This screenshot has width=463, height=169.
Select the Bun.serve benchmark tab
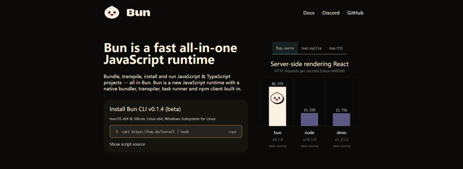click(x=285, y=48)
